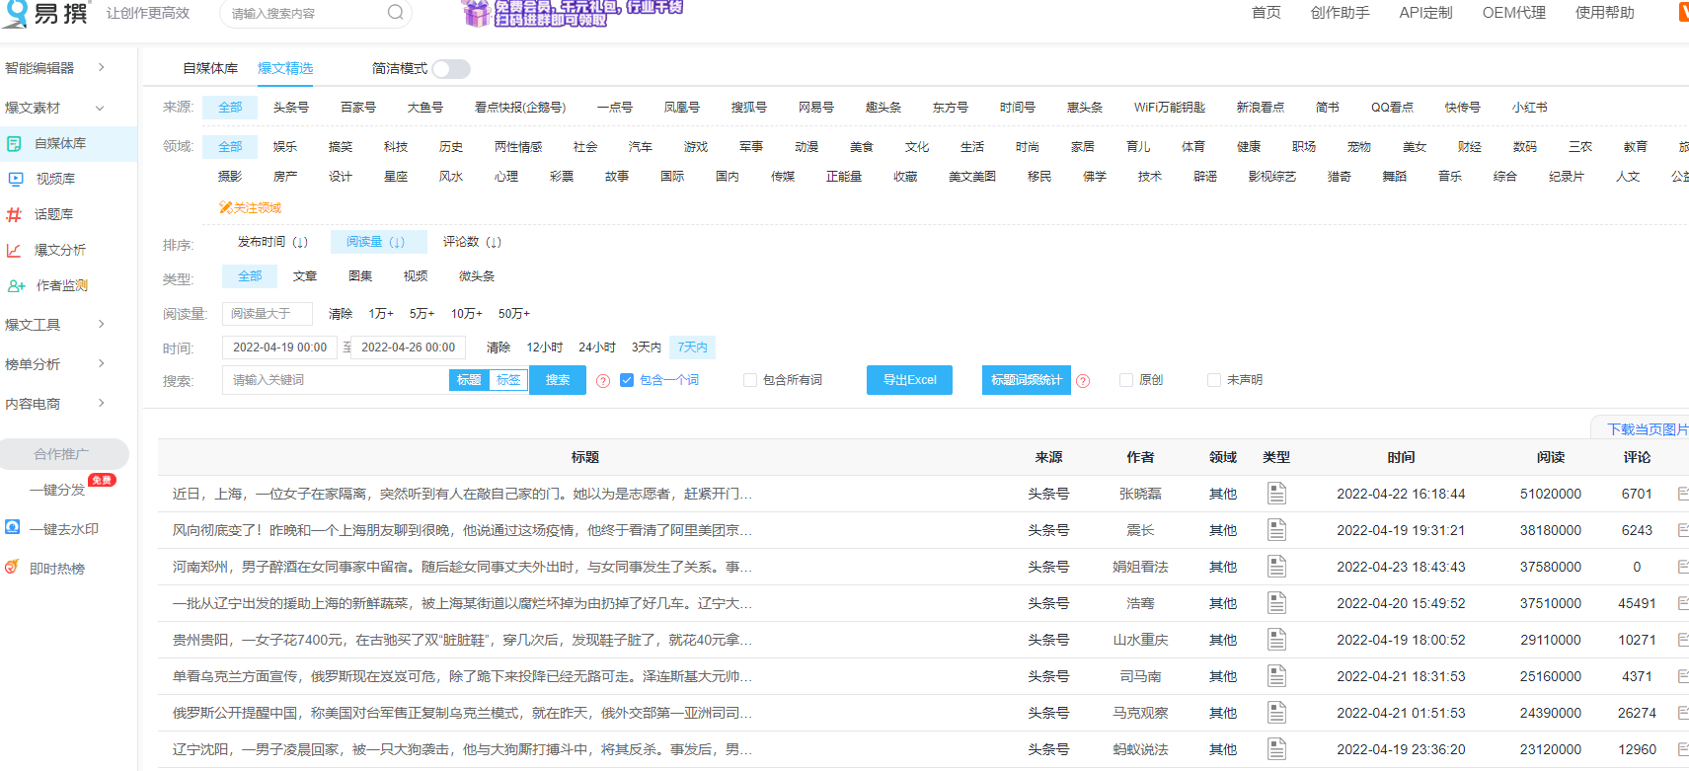The width and height of the screenshot is (1689, 771).
Task: Click 导出Excel button
Action: (x=909, y=380)
